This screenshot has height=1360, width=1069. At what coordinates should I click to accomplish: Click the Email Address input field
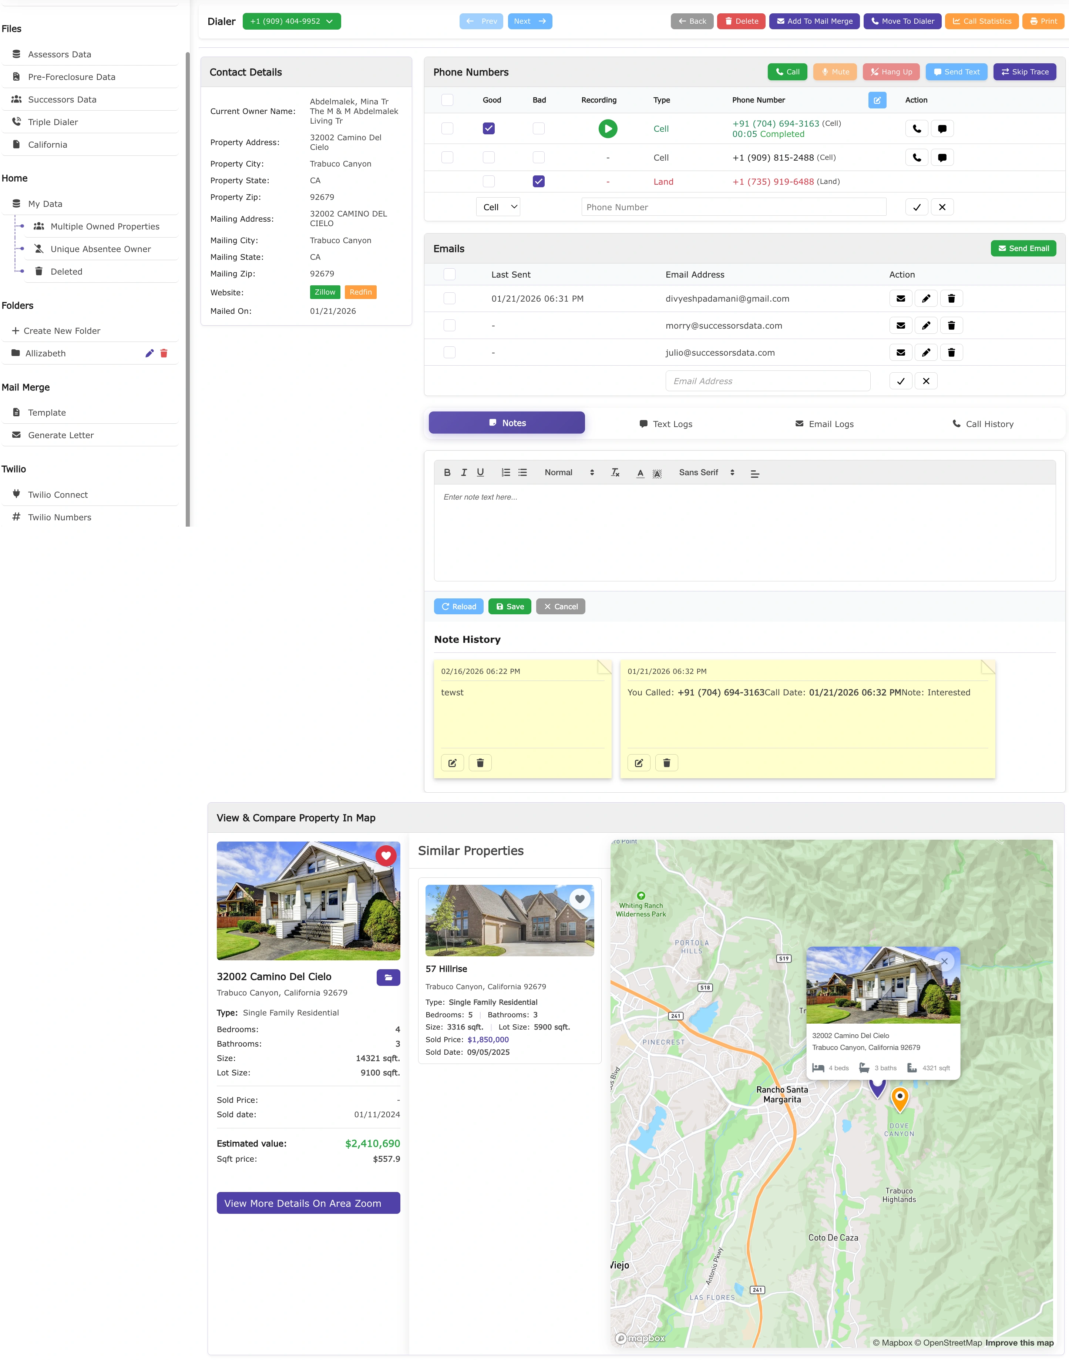[x=767, y=380]
